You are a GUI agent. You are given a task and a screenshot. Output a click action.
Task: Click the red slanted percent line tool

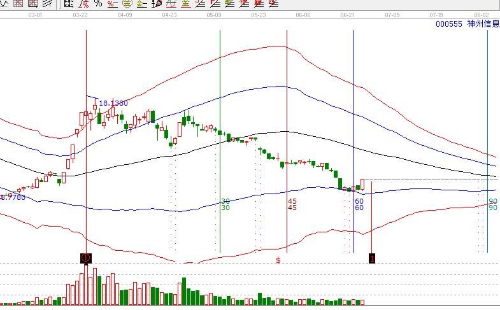click(84, 3)
